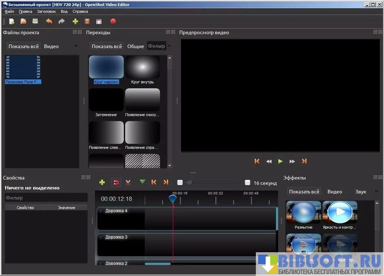Open the Файл menu
This screenshot has width=384, height=276.
click(x=9, y=11)
